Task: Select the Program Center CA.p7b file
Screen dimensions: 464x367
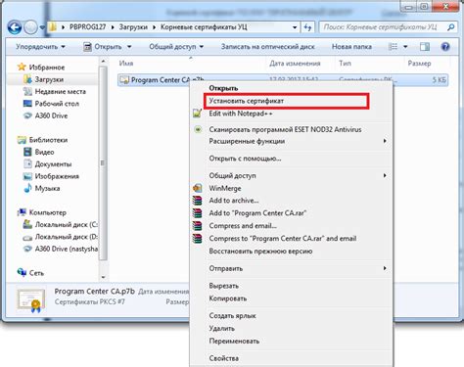Action: pyautogui.click(x=283, y=79)
